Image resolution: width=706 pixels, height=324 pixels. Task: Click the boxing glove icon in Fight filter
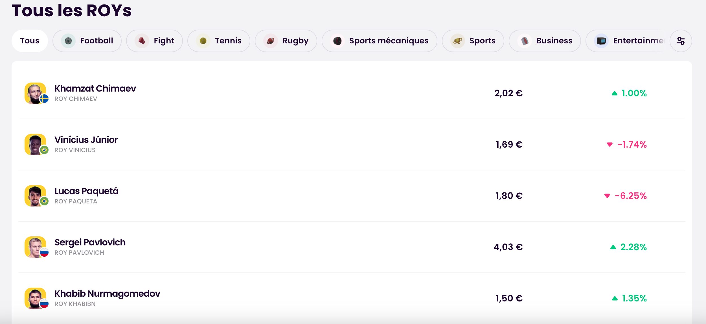(142, 41)
